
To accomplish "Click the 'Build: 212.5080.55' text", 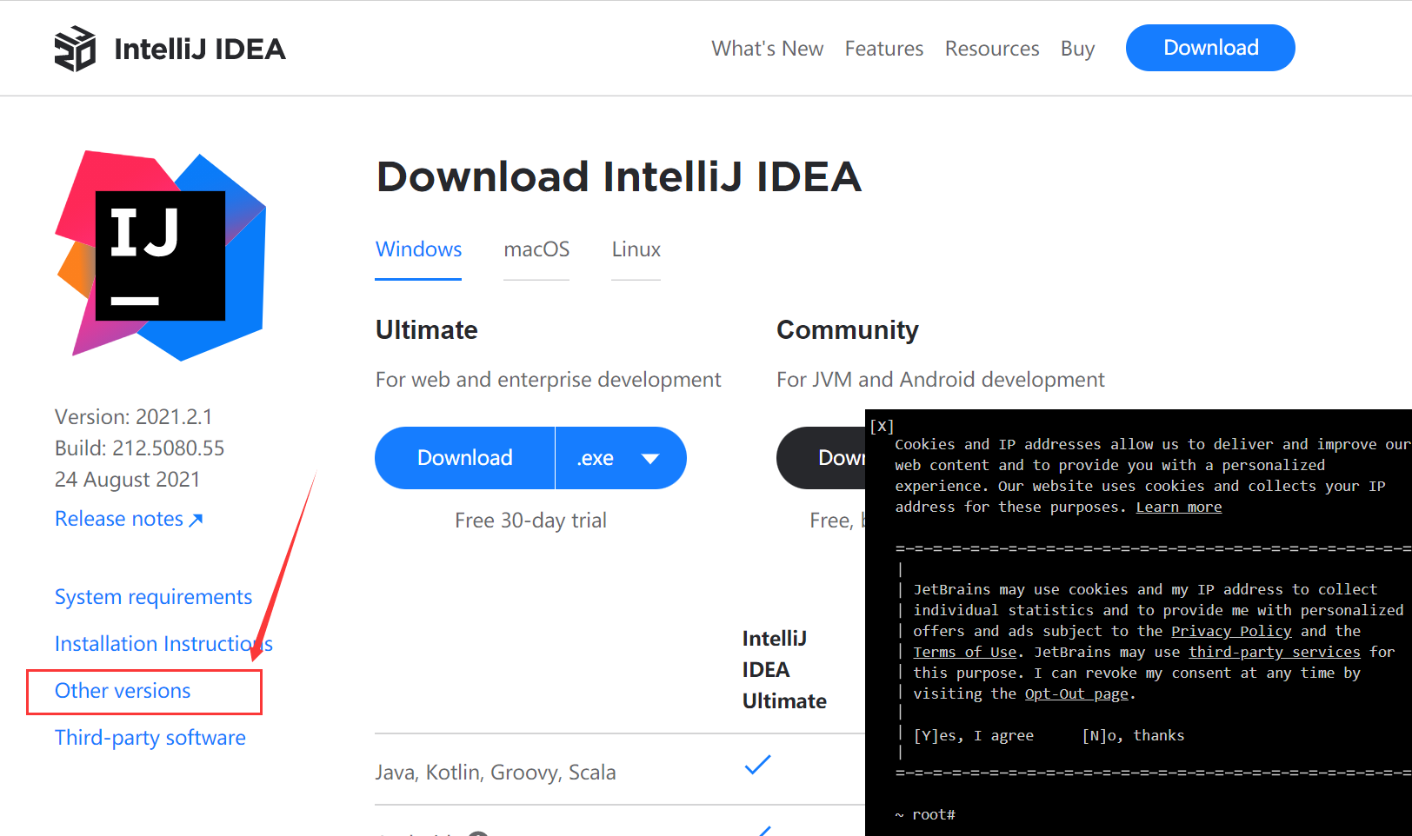I will click(140, 448).
